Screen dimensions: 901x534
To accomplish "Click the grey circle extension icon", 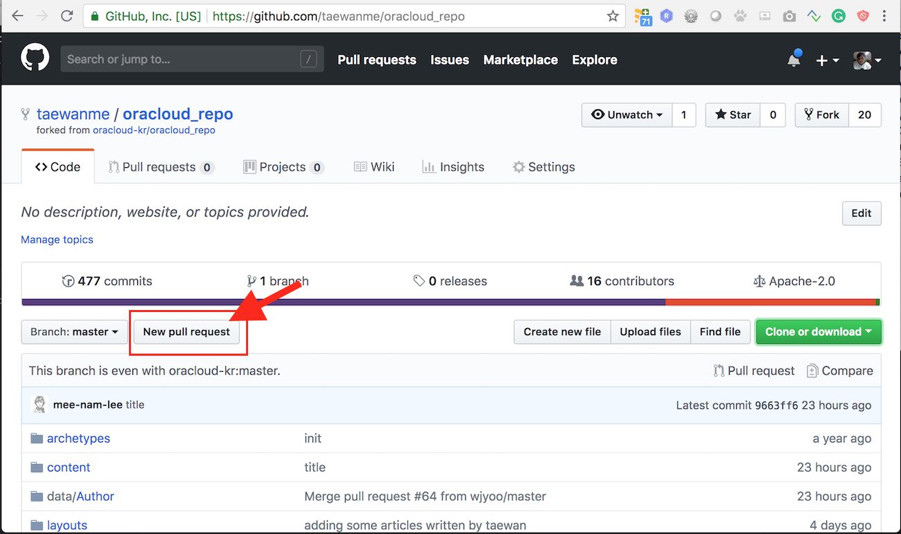I will coord(715,17).
